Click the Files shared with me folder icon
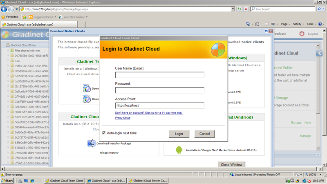Viewport: 327px width, 184px height. click(12, 50)
